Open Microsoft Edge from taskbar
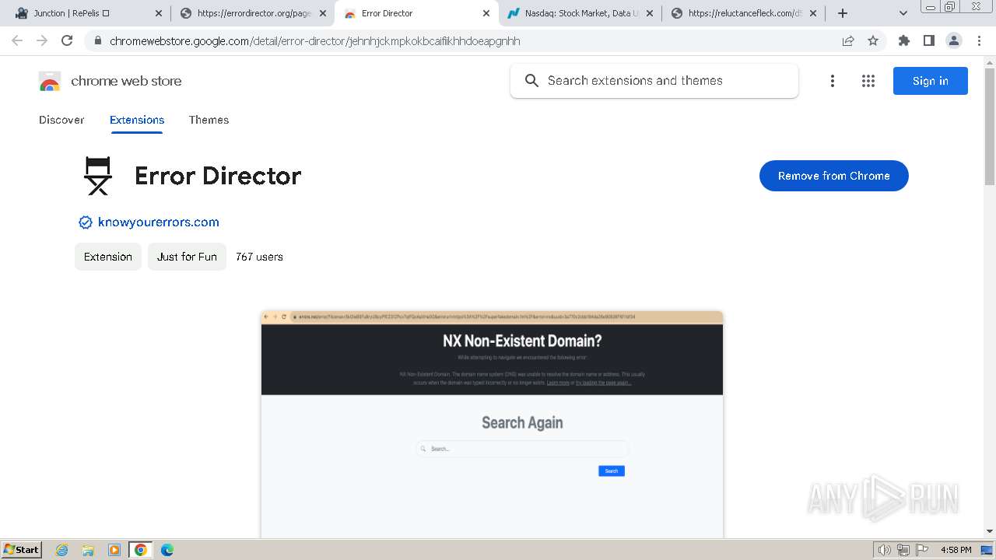 (167, 550)
